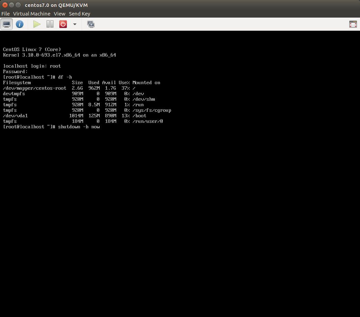
Task: Power on the virtual machine
Action: click(37, 24)
